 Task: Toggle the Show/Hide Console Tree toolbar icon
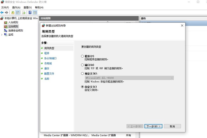tap(18, 13)
